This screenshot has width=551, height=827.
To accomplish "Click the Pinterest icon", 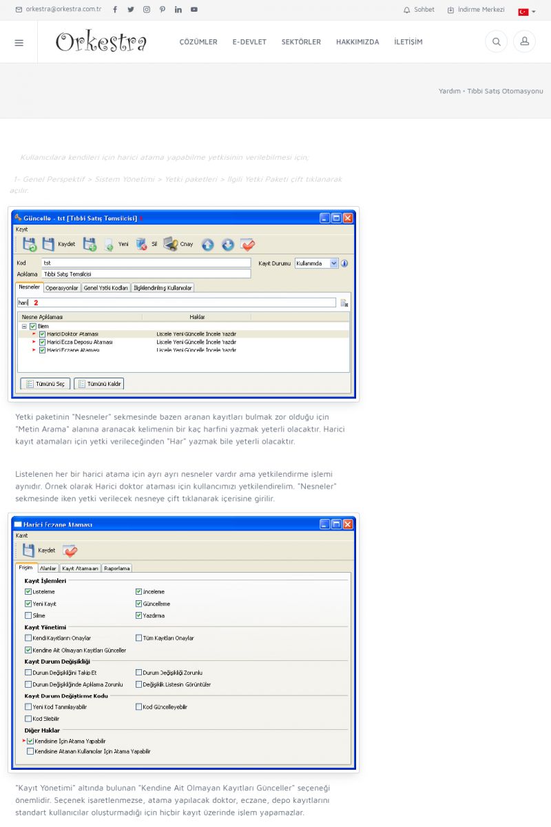I will [163, 10].
